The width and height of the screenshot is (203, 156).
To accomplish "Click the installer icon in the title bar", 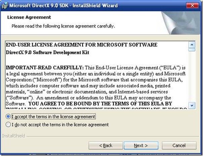I will 5,6.
